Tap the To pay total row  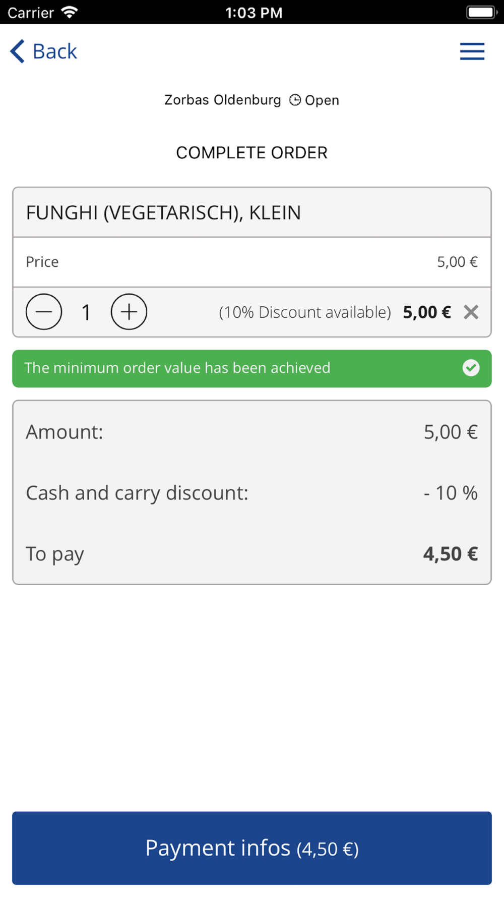point(252,554)
